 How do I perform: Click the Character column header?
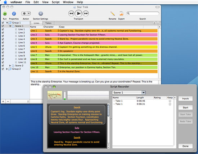pyautogui.click(x=51, y=27)
